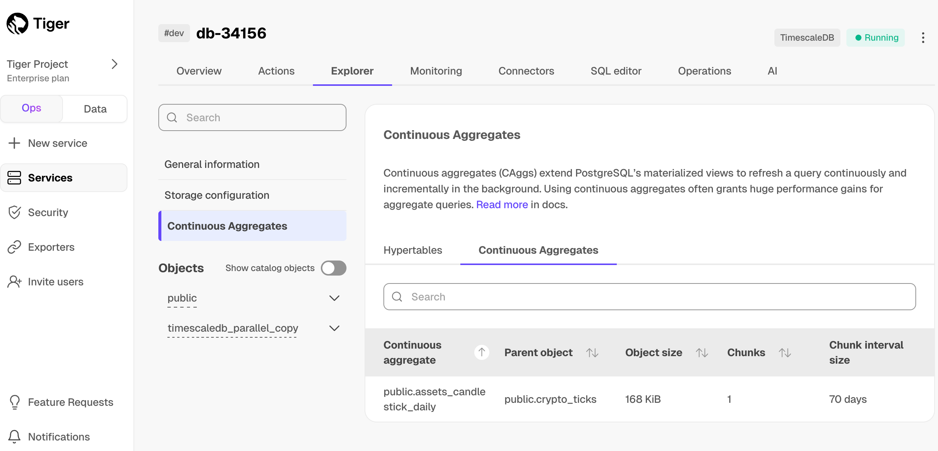Screen dimensions: 938x451
Task: Open the three-dot service options menu
Action: (923, 38)
